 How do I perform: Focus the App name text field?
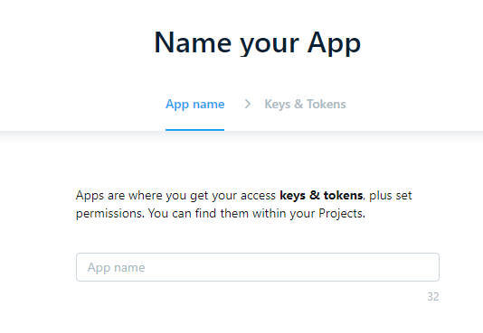point(258,267)
